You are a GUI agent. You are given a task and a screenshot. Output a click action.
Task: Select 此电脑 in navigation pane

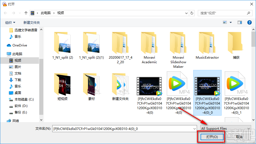(x=14, y=54)
